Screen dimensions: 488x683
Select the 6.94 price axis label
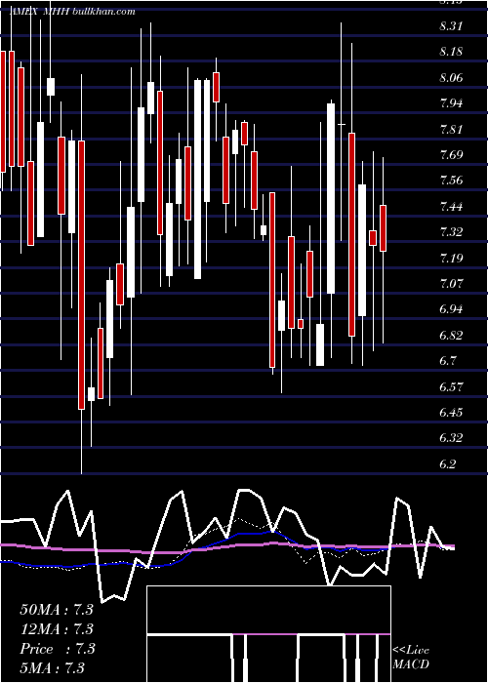[451, 309]
